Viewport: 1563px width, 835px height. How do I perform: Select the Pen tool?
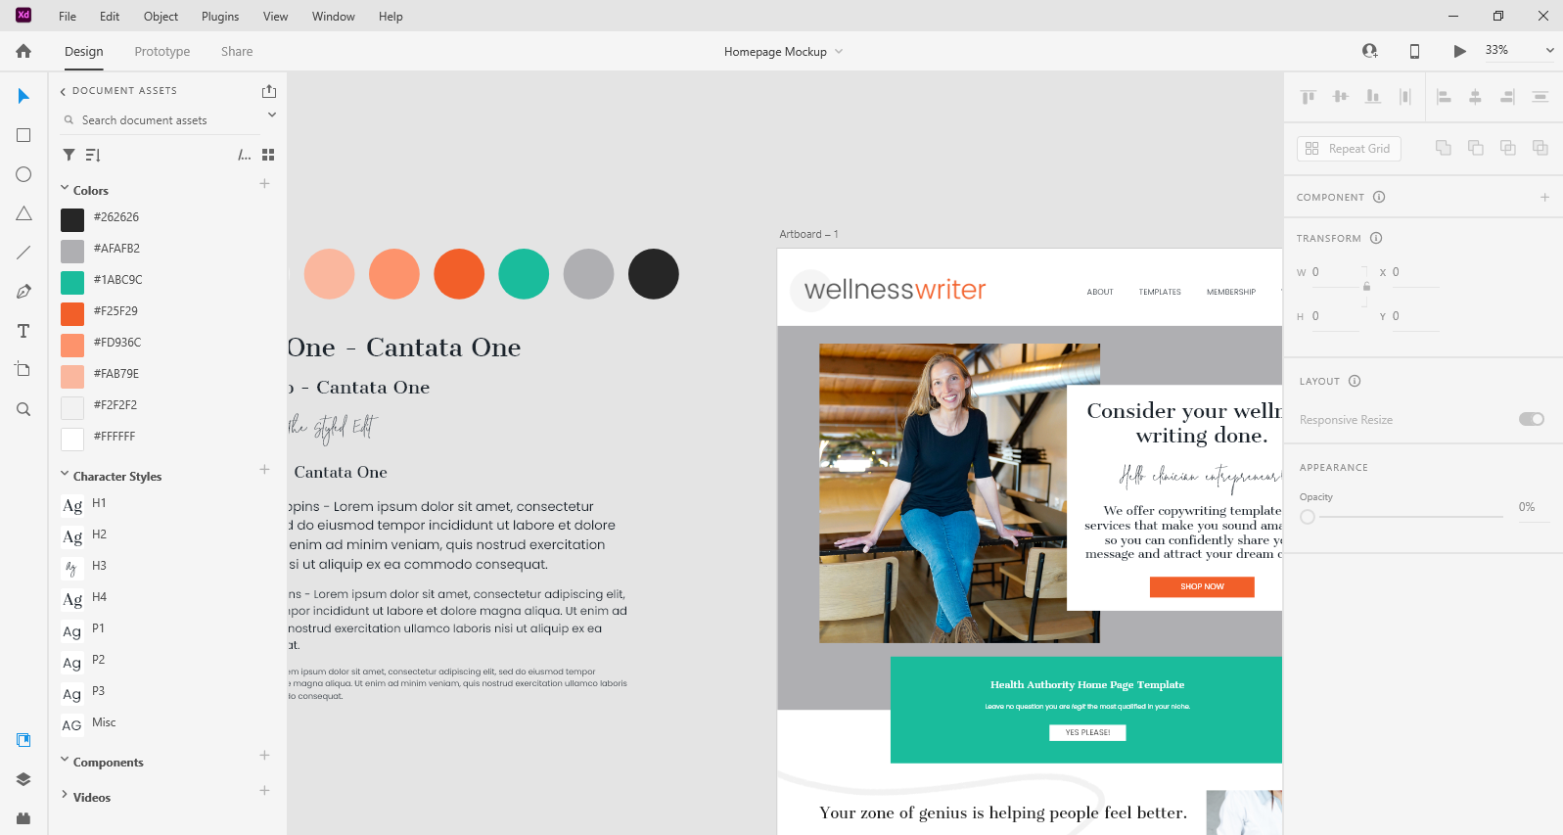click(23, 292)
